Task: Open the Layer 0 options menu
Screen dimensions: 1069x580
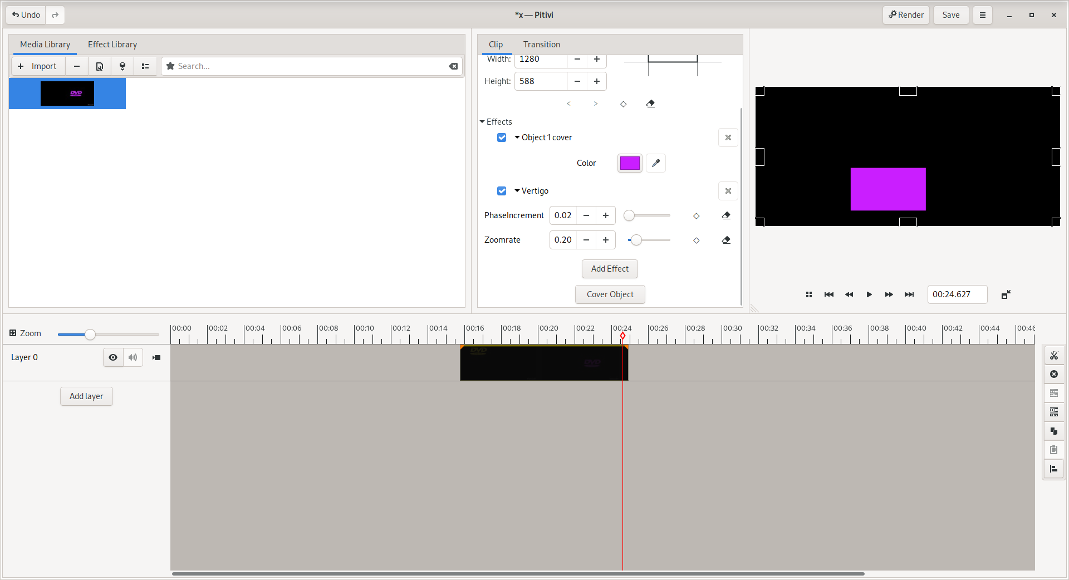Action: pyautogui.click(x=156, y=357)
